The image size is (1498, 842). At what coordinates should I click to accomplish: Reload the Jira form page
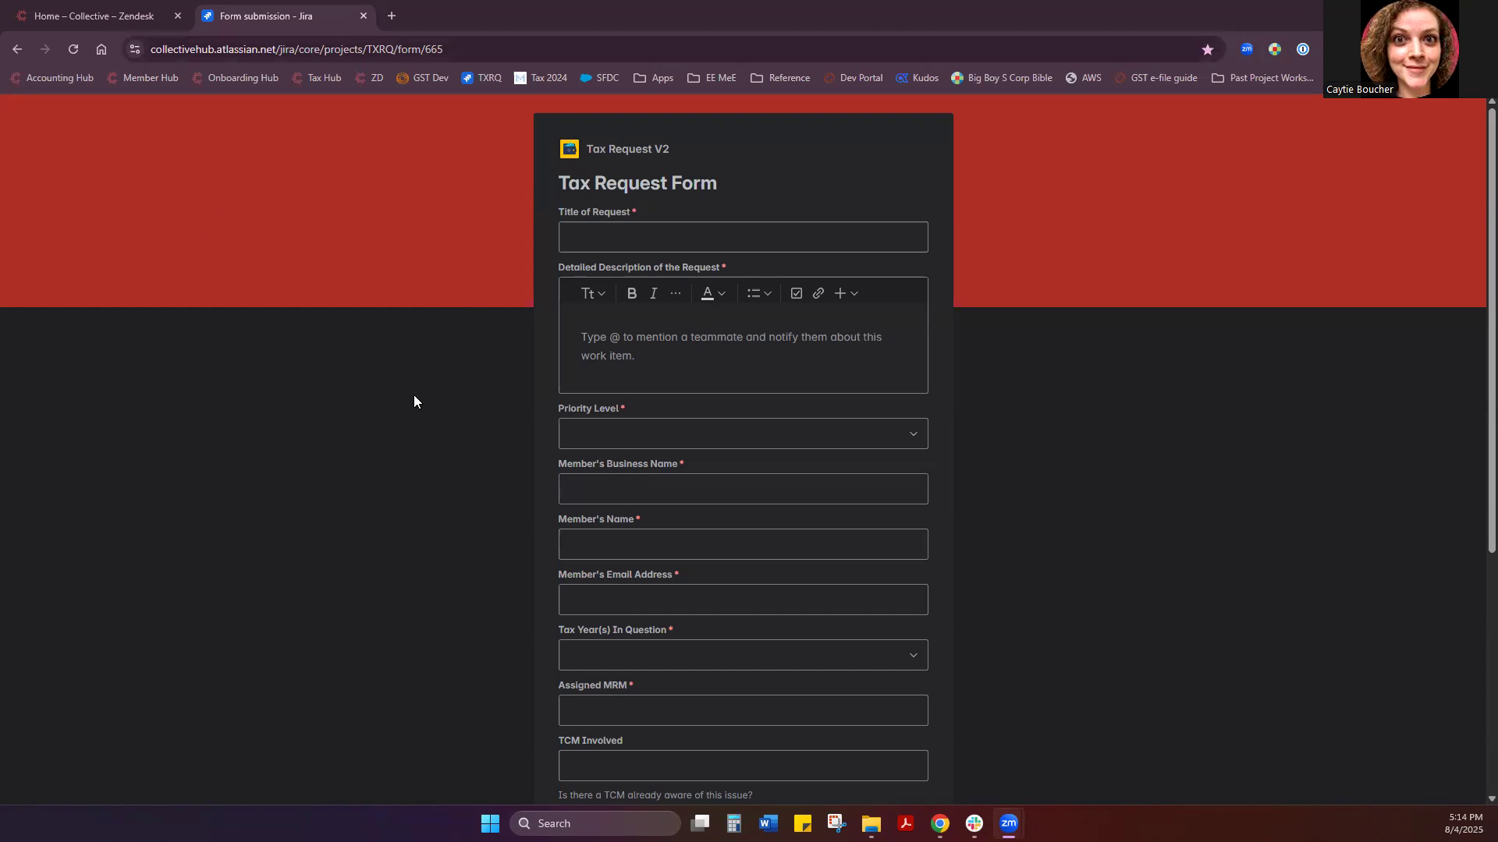coord(73,49)
